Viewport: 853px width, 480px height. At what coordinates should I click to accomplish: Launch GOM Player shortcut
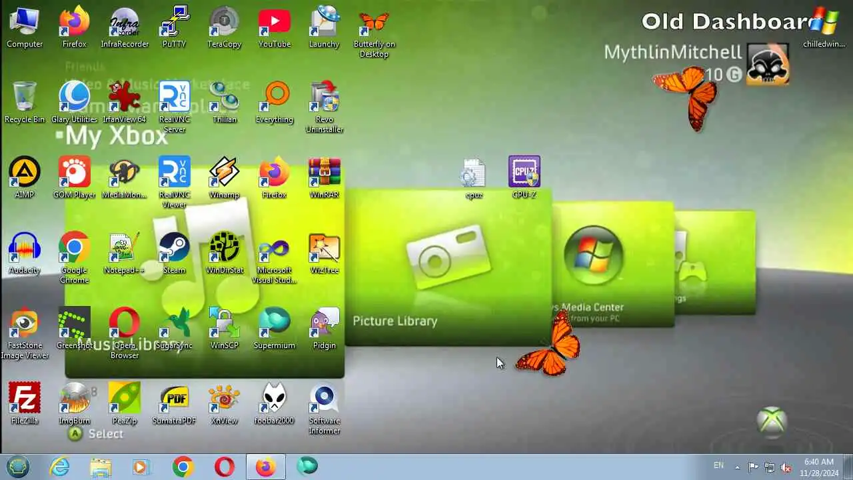pyautogui.click(x=75, y=179)
